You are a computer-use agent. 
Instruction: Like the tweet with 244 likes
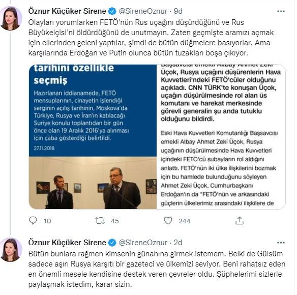tap(168, 221)
